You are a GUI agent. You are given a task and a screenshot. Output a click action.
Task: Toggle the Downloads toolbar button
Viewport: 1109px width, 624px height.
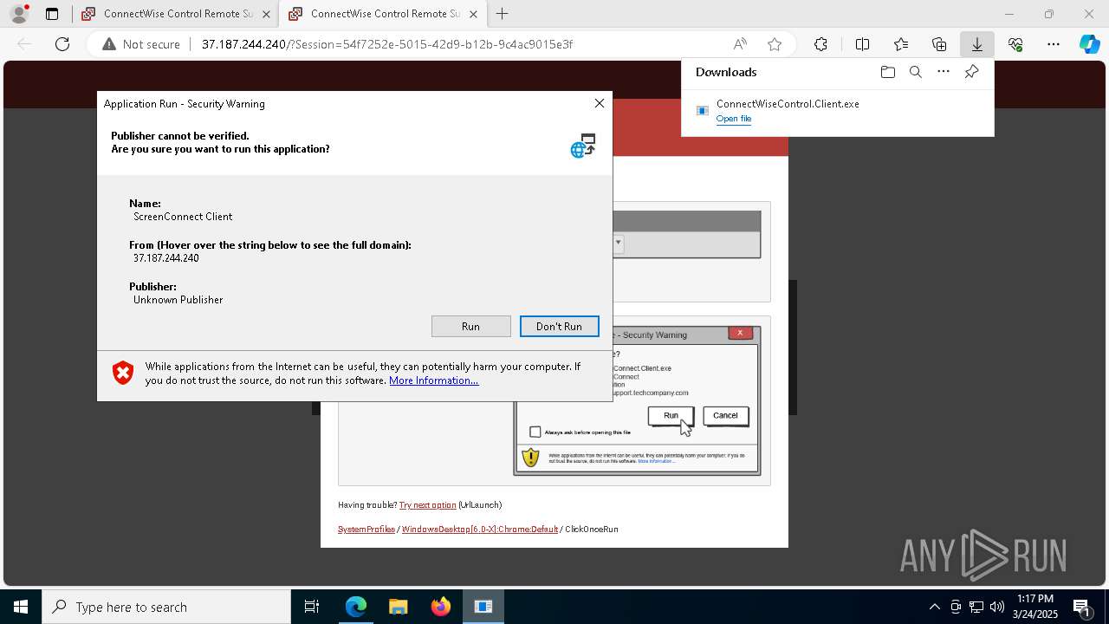click(x=977, y=44)
